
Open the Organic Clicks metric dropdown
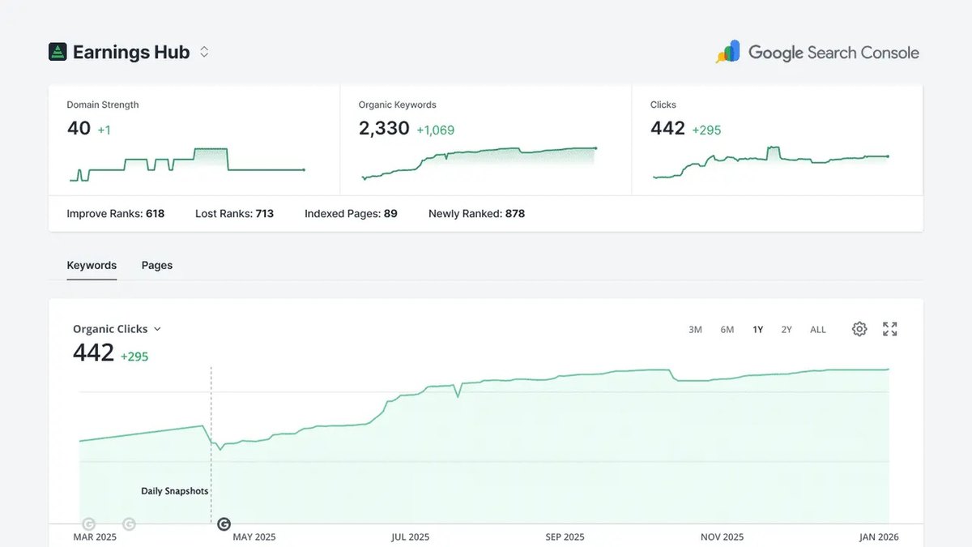(x=117, y=329)
